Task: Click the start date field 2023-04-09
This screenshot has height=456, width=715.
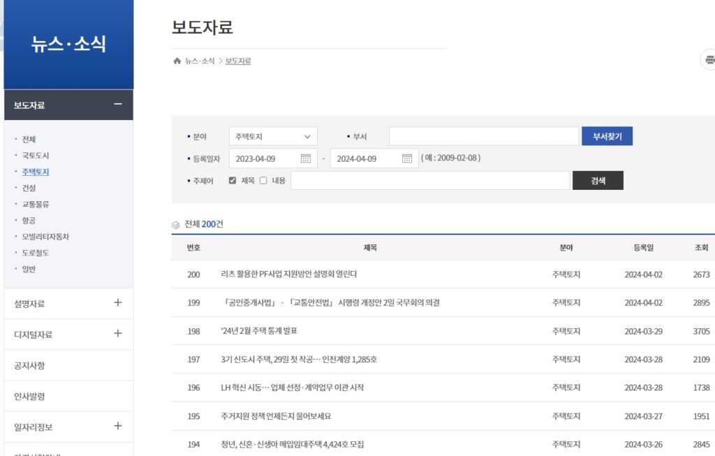Action: tap(273, 159)
